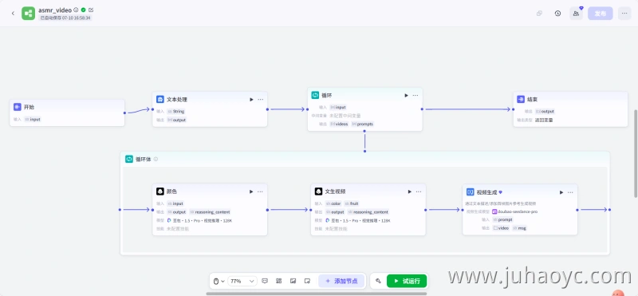Screen dimensions: 638x296
Task: Open the mouse interaction mode dropdown
Action: click(x=219, y=281)
